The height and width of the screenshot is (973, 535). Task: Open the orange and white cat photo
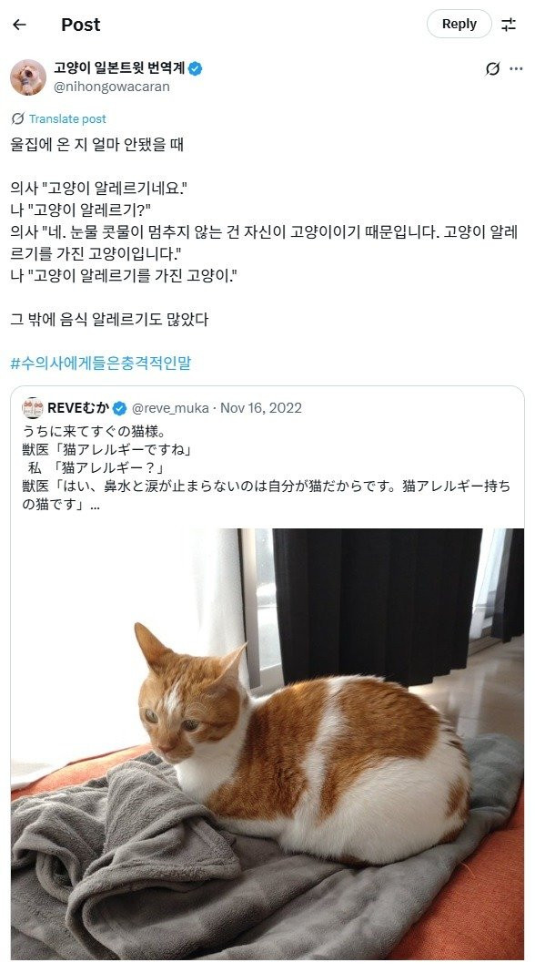coord(267,743)
